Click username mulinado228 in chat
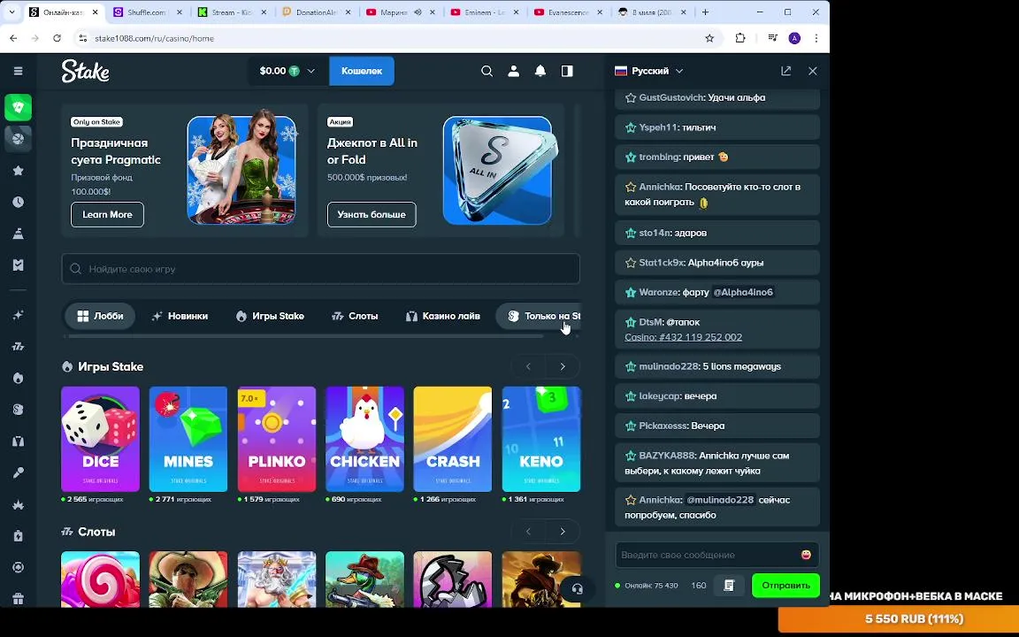This screenshot has height=637, width=1019. tap(668, 366)
